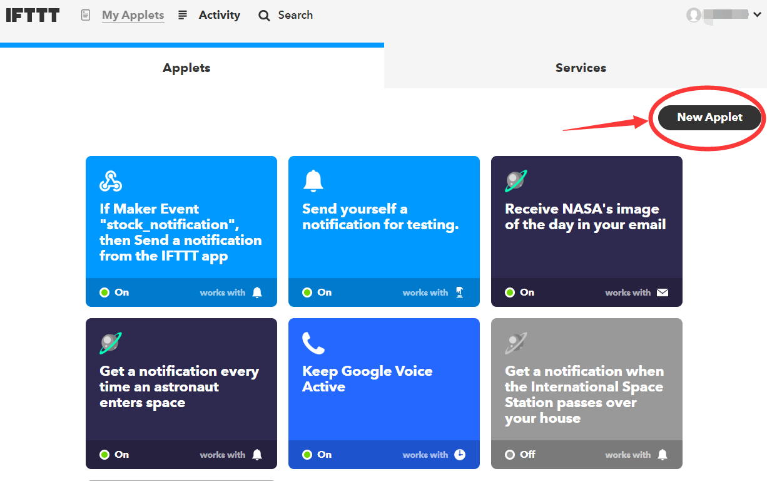Click the phone icon on Keep Google Voice Active
The height and width of the screenshot is (481, 767).
point(313,343)
